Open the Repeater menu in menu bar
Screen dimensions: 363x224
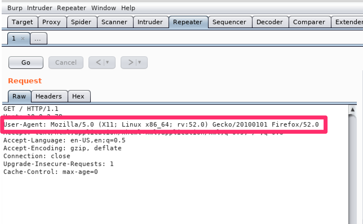(x=72, y=8)
